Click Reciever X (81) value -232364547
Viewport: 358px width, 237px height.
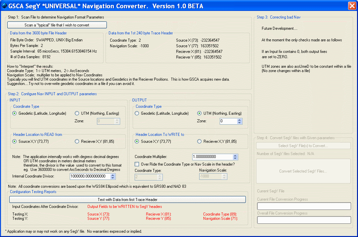pyautogui.click(x=213, y=52)
